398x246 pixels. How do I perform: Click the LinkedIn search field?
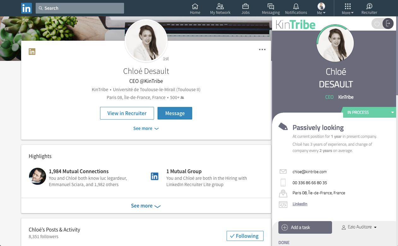pos(80,8)
